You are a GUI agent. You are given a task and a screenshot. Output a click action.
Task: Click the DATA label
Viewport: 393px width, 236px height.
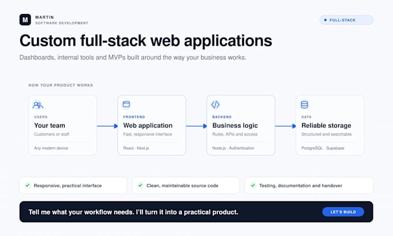[x=306, y=117]
